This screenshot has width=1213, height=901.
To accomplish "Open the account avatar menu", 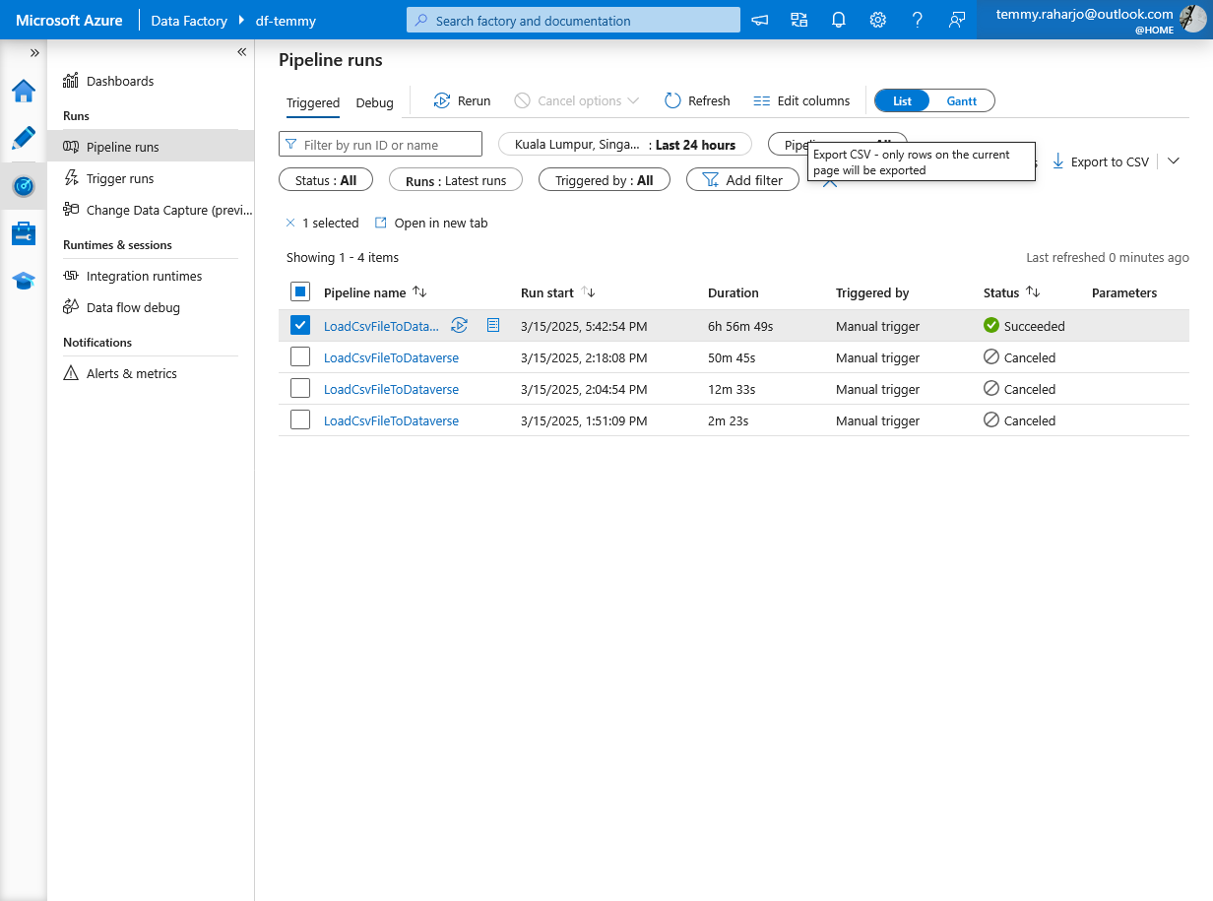I will click(x=1192, y=19).
